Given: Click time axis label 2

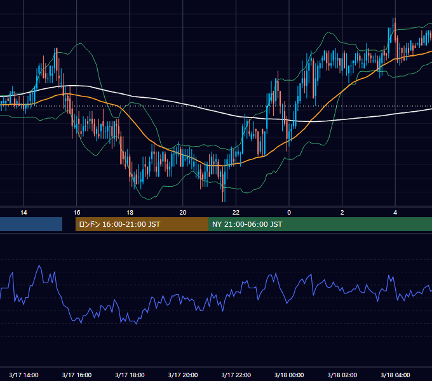Looking at the screenshot, I should click(342, 213).
